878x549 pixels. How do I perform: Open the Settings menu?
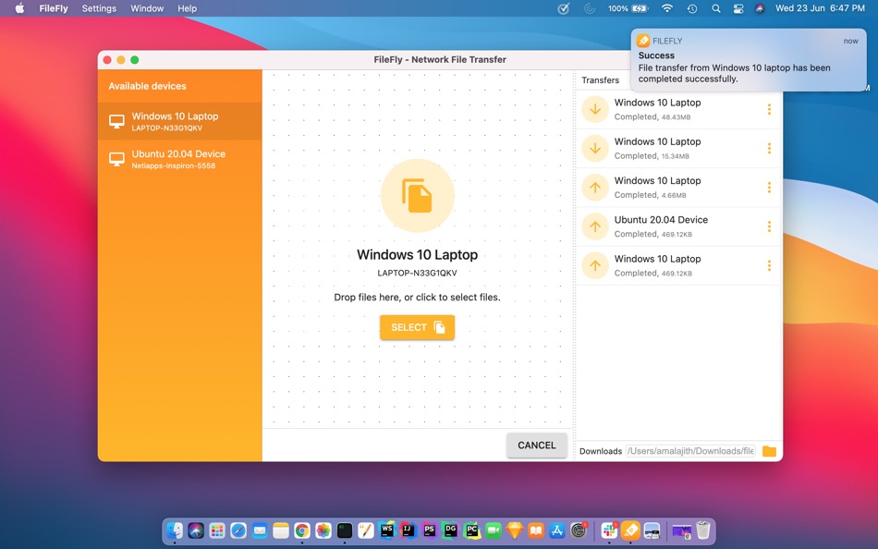(x=99, y=8)
